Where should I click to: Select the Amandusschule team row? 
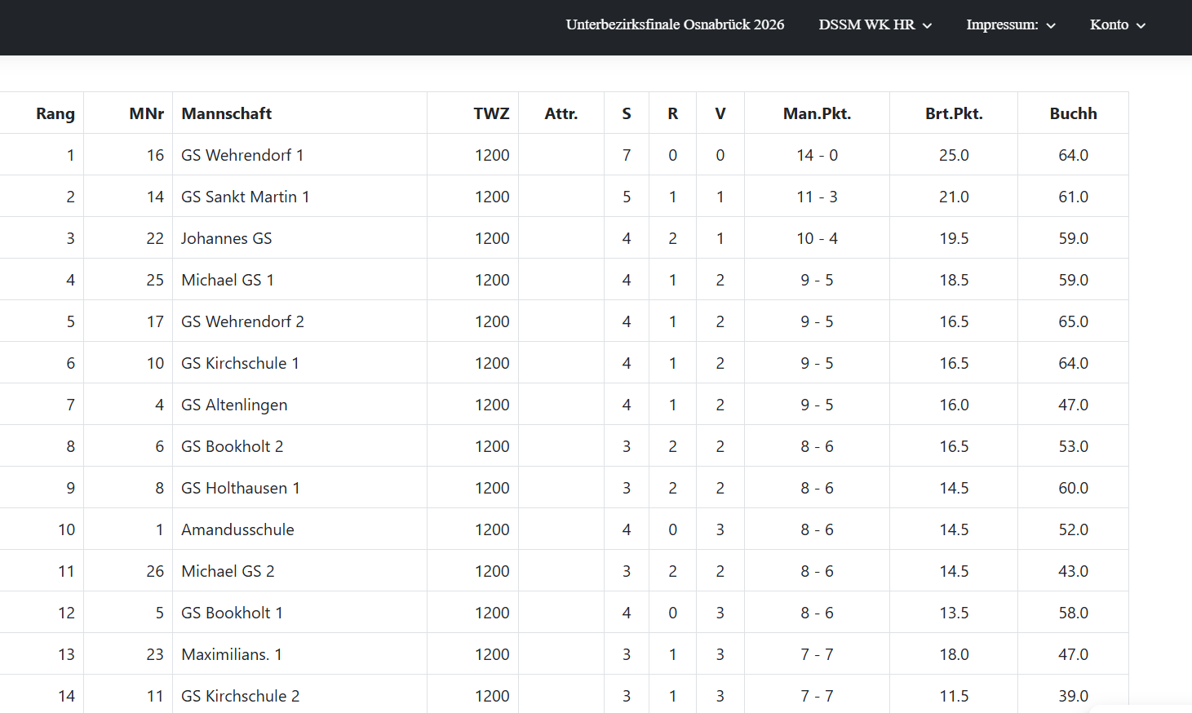pos(237,529)
